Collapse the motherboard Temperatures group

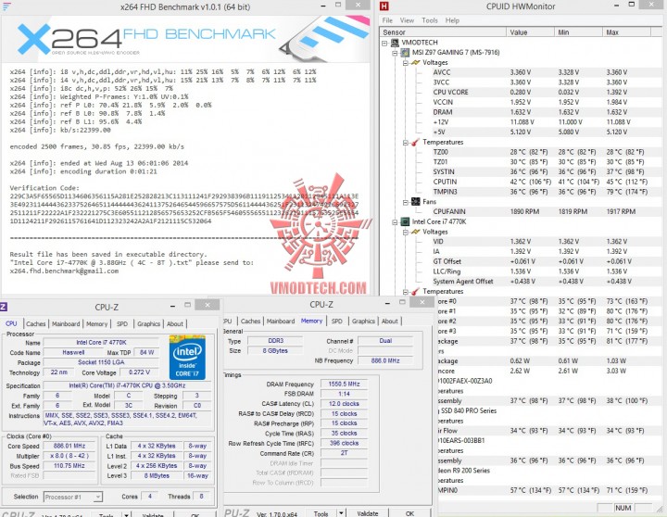coord(406,143)
